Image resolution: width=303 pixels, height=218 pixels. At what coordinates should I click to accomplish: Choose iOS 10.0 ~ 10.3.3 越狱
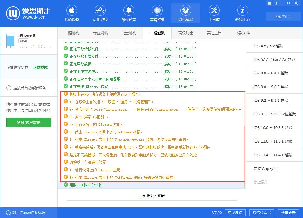[x=275, y=127]
